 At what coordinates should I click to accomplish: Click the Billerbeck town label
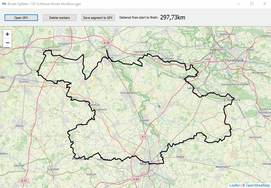click(x=78, y=159)
